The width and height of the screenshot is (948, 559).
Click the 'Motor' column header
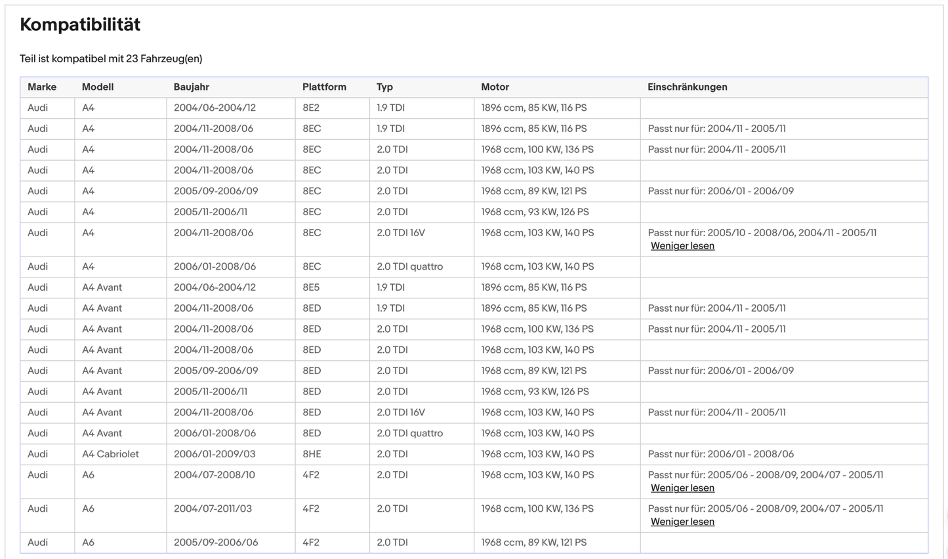(x=495, y=87)
